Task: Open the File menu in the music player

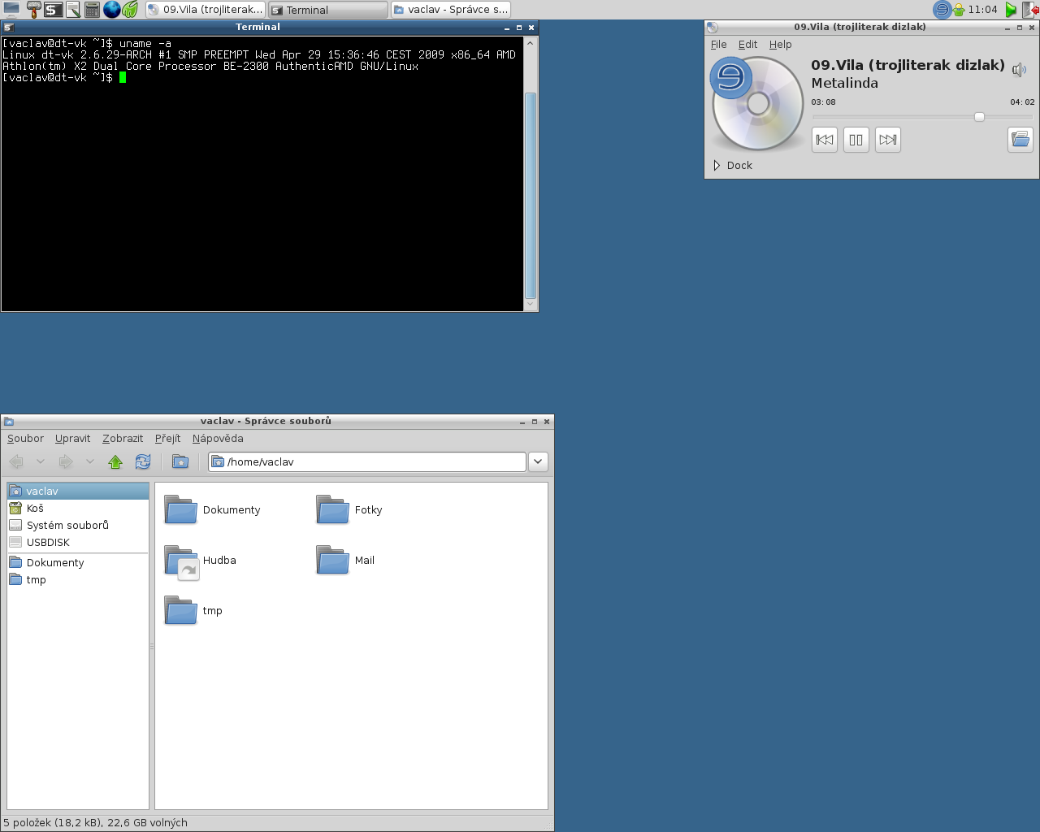Action: (718, 45)
